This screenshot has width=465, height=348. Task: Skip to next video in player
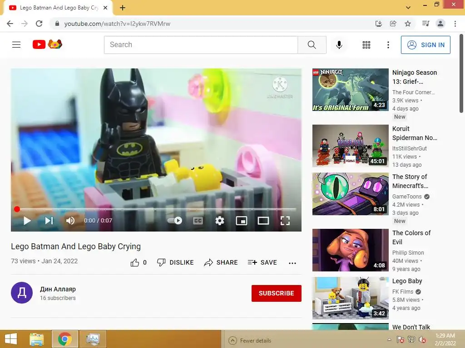click(x=49, y=221)
